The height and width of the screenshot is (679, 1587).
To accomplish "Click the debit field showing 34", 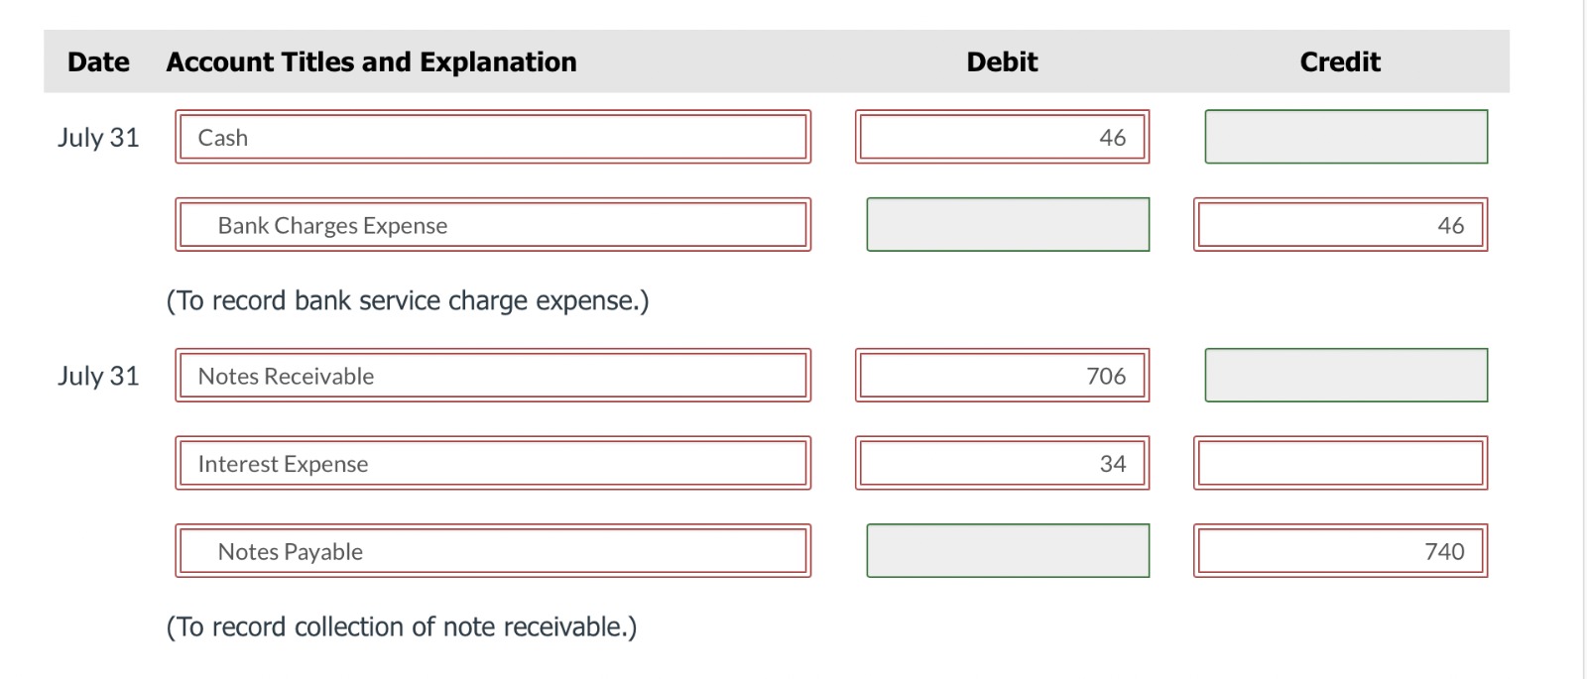I will [1002, 462].
